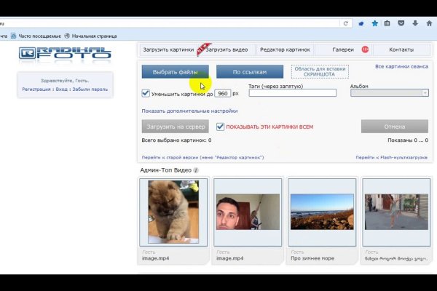This screenshot has width=437, height=291.
Task: Click the Регистрация link
Action: pyautogui.click(x=36, y=89)
